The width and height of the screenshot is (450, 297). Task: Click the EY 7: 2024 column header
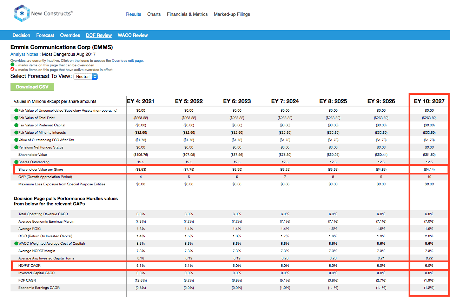click(x=285, y=101)
